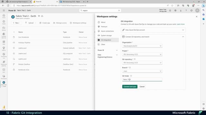206x115 pixels.
Task: Clear the search box text
Action: (x=119, y=11)
